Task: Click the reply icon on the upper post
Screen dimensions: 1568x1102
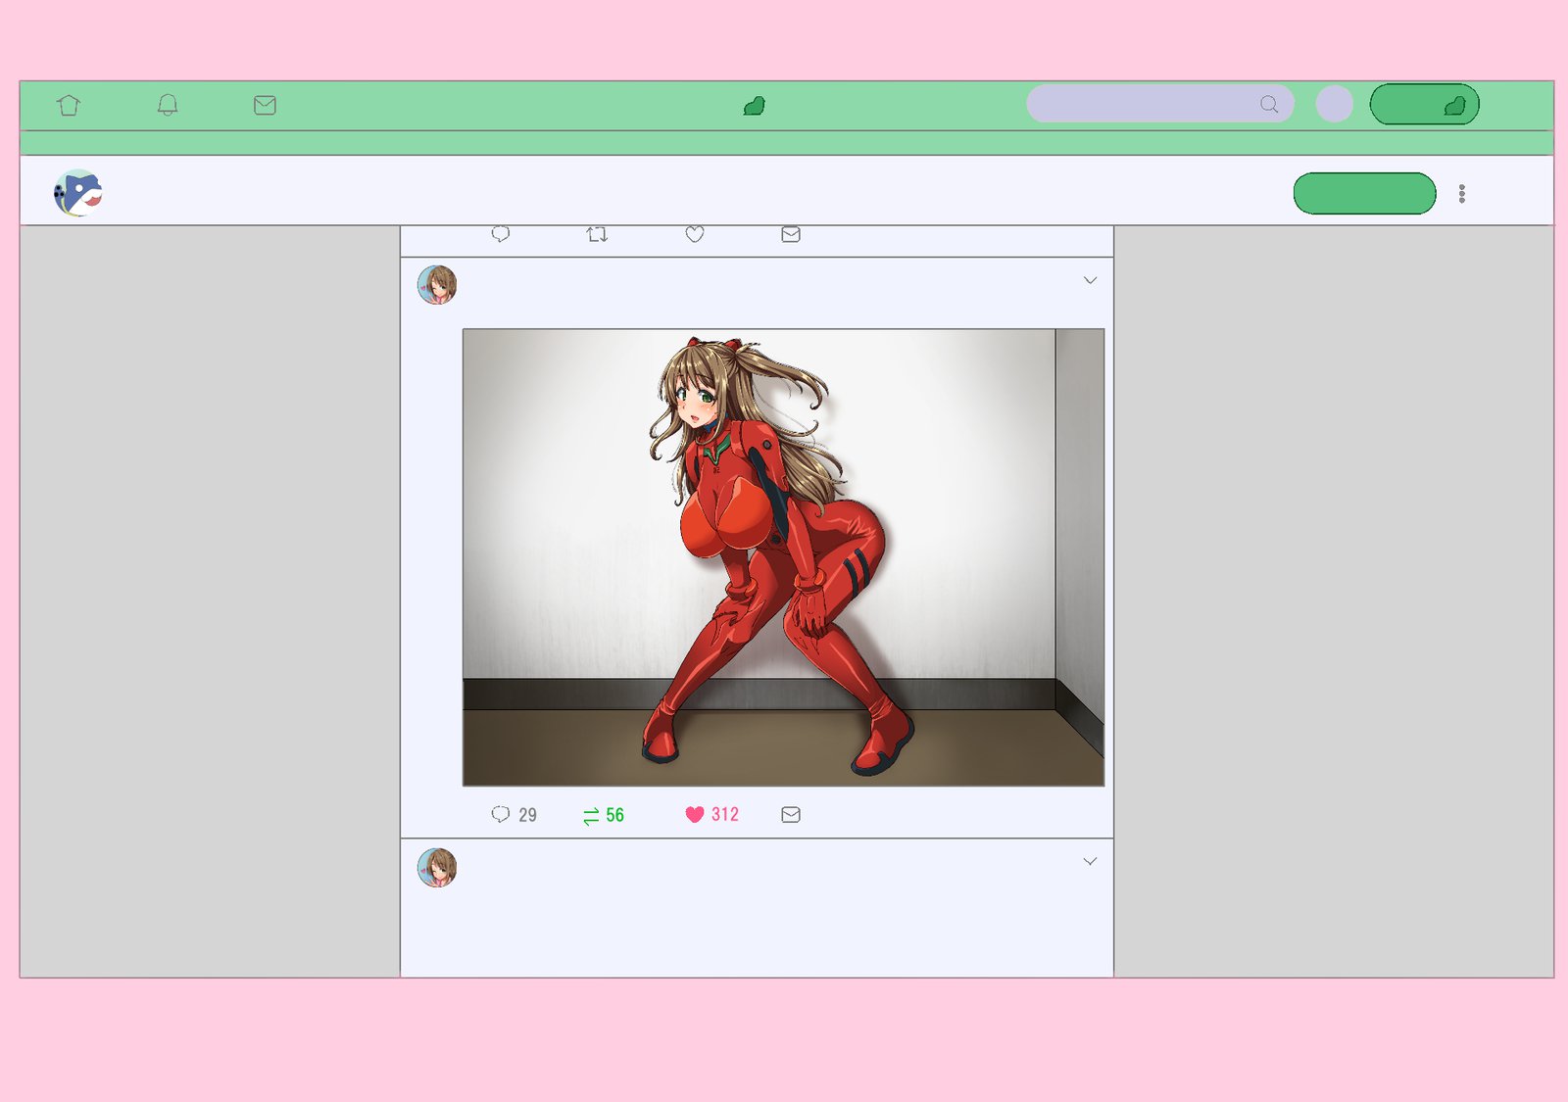Action: [x=500, y=234]
